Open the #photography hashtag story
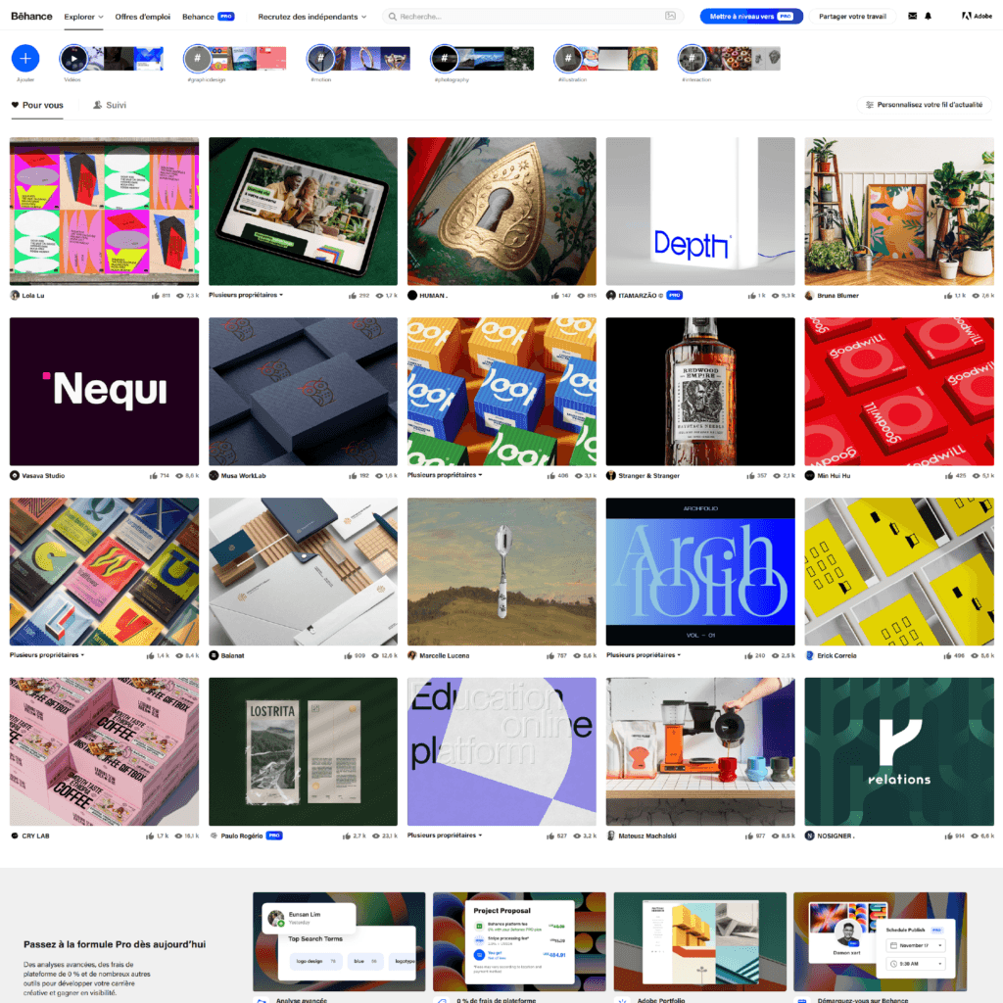Image resolution: width=1003 pixels, height=1003 pixels. (445, 58)
